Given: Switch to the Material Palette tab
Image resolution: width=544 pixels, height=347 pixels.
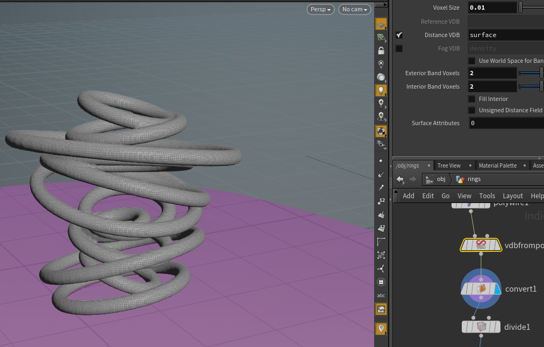Looking at the screenshot, I should click(x=498, y=165).
